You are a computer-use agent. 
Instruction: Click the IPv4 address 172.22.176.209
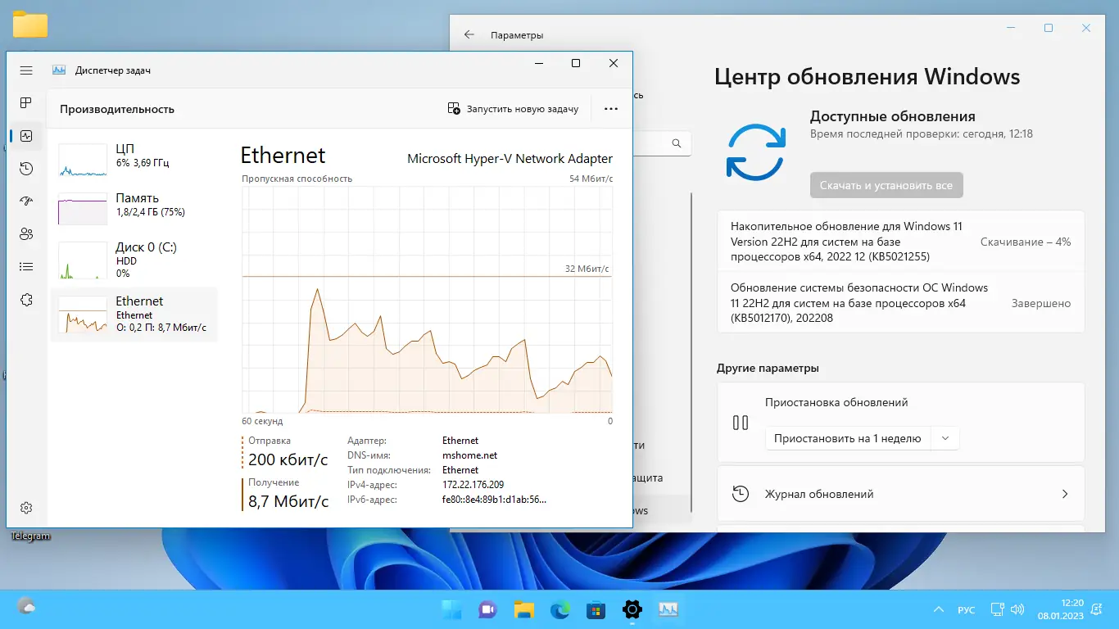click(473, 485)
